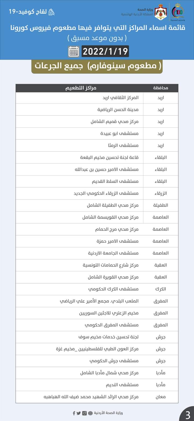This screenshot has width=194, height=421.
Task: Click the محافظة column header
Action: point(161,88)
